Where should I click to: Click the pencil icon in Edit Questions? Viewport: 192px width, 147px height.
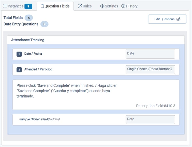point(178,19)
